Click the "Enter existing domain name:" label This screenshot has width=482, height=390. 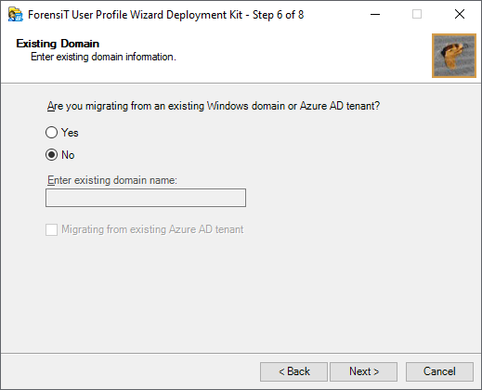click(x=112, y=180)
